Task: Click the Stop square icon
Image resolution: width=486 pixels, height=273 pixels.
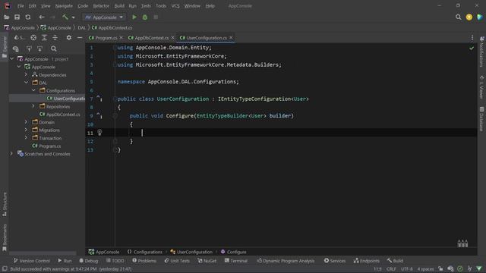Action: (x=156, y=17)
